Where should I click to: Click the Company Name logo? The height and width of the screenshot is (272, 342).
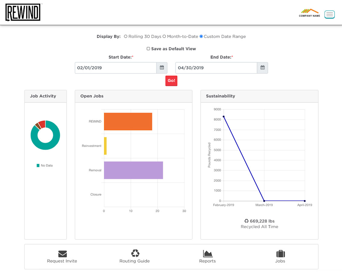[309, 13]
